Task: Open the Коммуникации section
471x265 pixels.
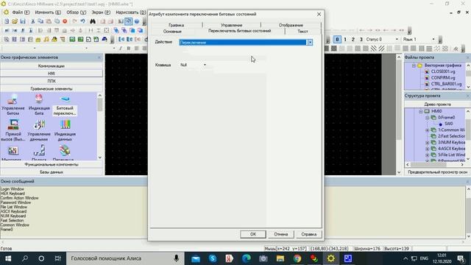Action: 52,66
